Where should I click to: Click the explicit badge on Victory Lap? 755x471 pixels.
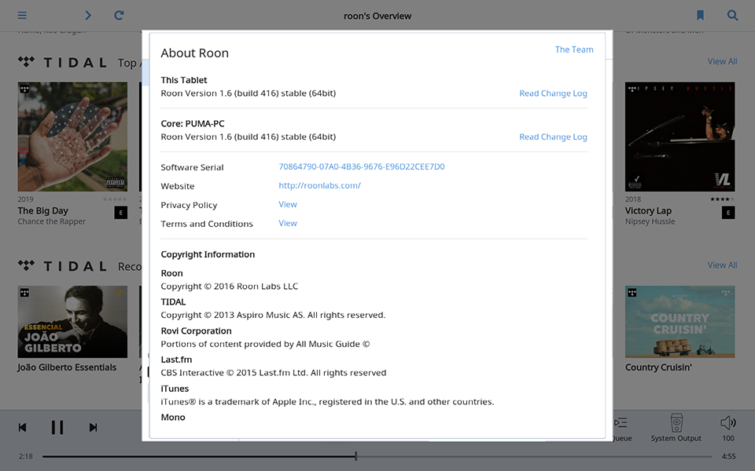(x=728, y=213)
